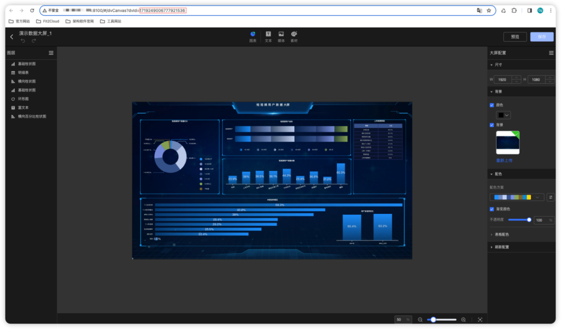Open the 配色方案 color scheme dropdown
561x329 pixels.
click(517, 197)
